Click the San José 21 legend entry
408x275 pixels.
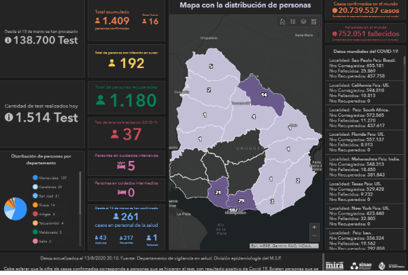coord(46,196)
